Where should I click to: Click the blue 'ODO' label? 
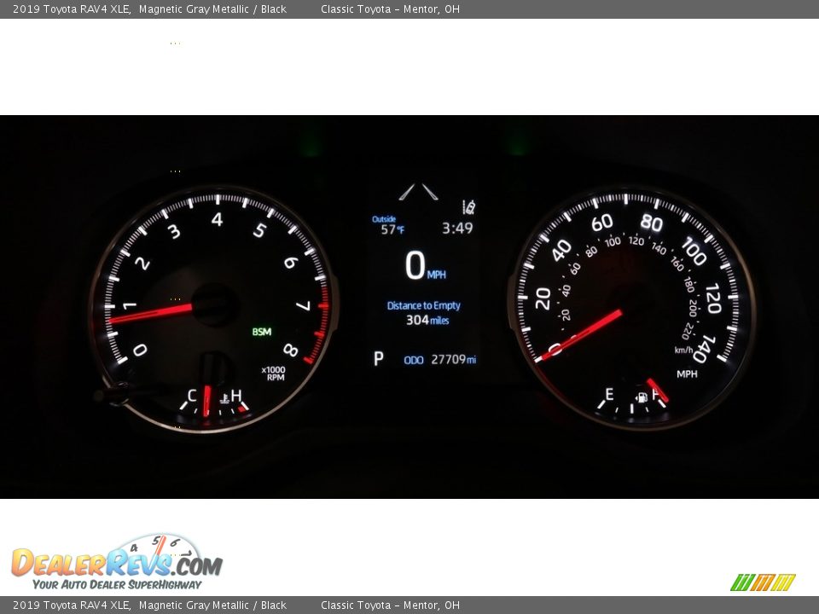point(414,360)
